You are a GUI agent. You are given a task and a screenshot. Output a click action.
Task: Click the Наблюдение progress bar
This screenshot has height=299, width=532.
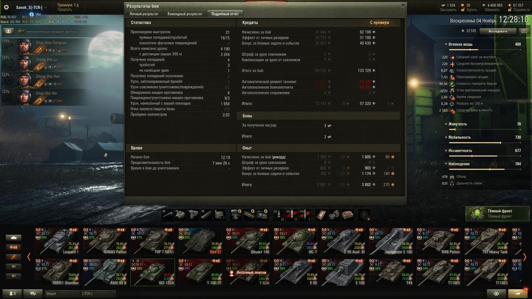pos(485,169)
